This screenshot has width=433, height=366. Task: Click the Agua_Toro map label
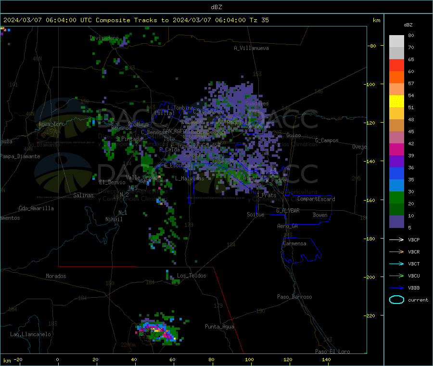[51, 124]
